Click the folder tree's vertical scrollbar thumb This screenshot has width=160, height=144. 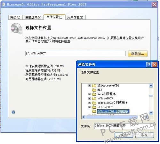point(151,96)
